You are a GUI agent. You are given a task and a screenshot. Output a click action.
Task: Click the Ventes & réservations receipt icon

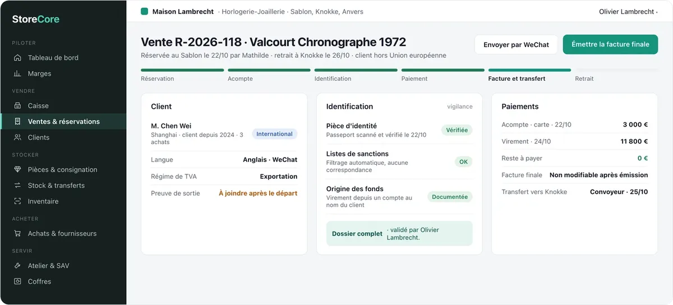(x=17, y=121)
